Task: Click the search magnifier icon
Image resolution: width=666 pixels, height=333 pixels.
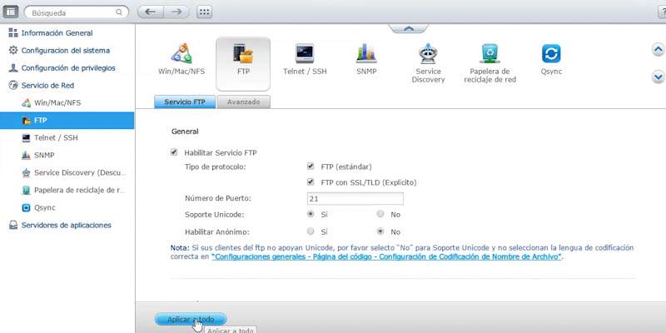Action: click(119, 12)
